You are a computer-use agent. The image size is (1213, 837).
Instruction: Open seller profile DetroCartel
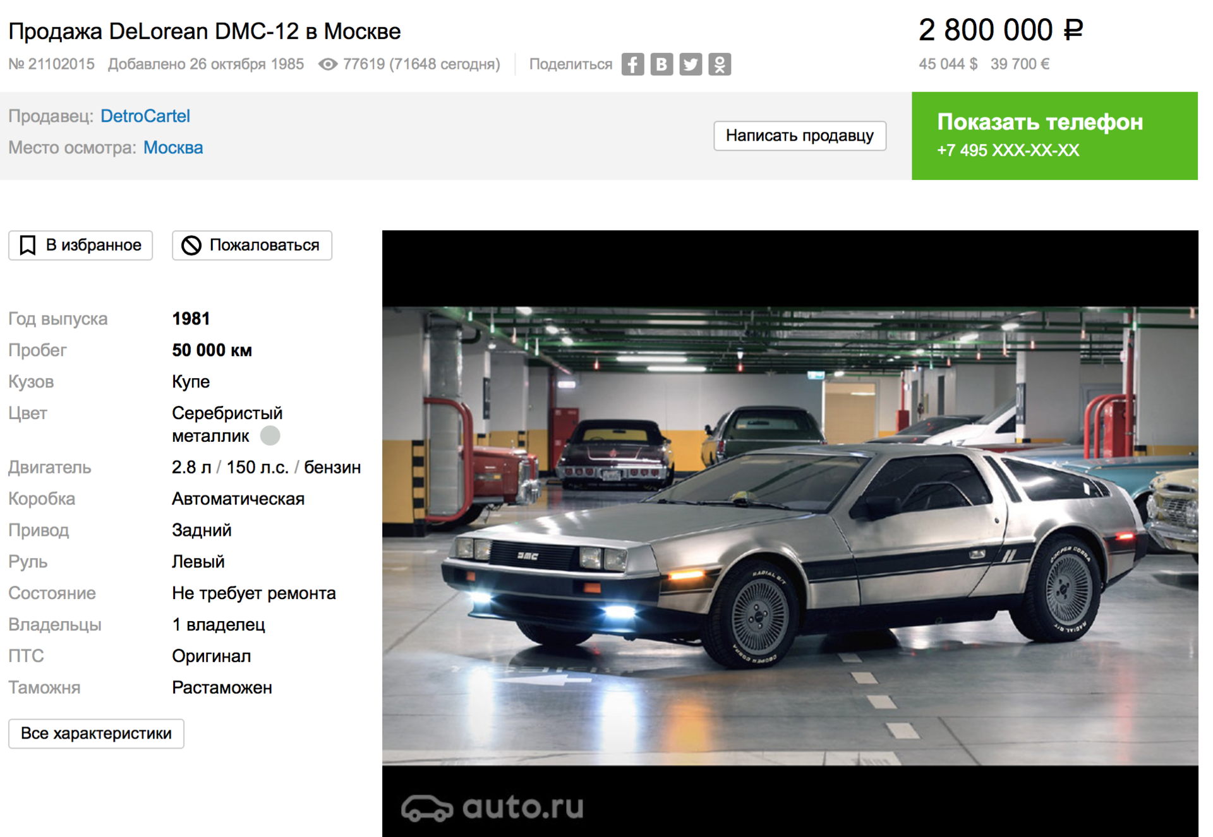[x=145, y=116]
